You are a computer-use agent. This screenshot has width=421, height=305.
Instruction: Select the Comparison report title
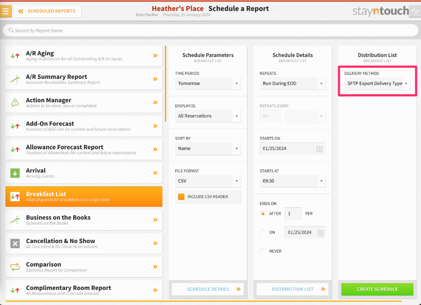(43, 264)
